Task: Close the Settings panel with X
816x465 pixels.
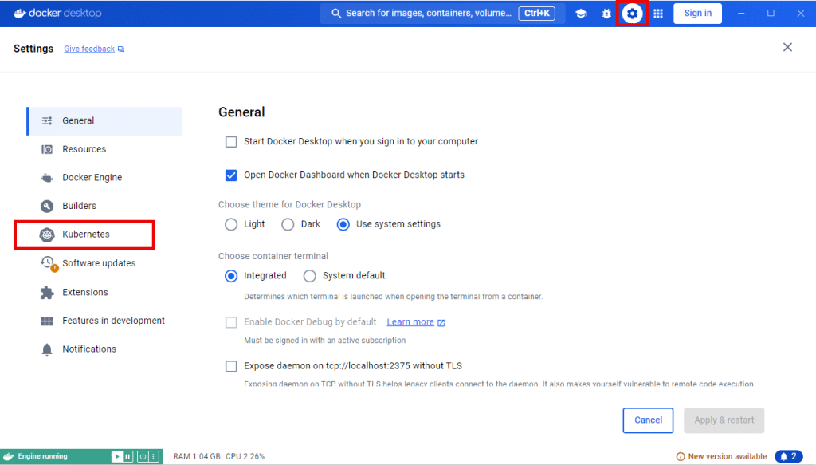Action: (787, 47)
